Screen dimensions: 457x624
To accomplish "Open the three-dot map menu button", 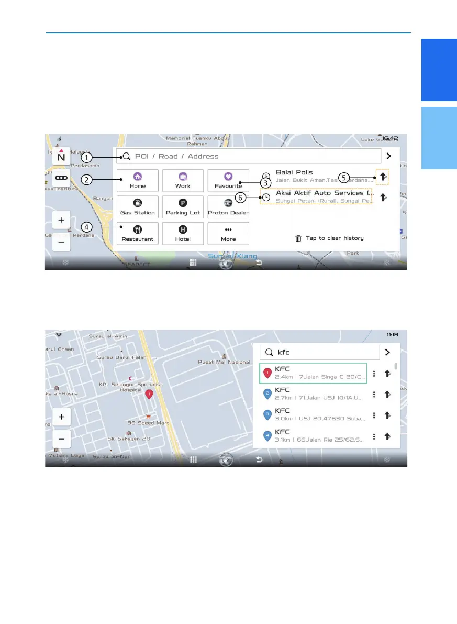I will [61, 178].
